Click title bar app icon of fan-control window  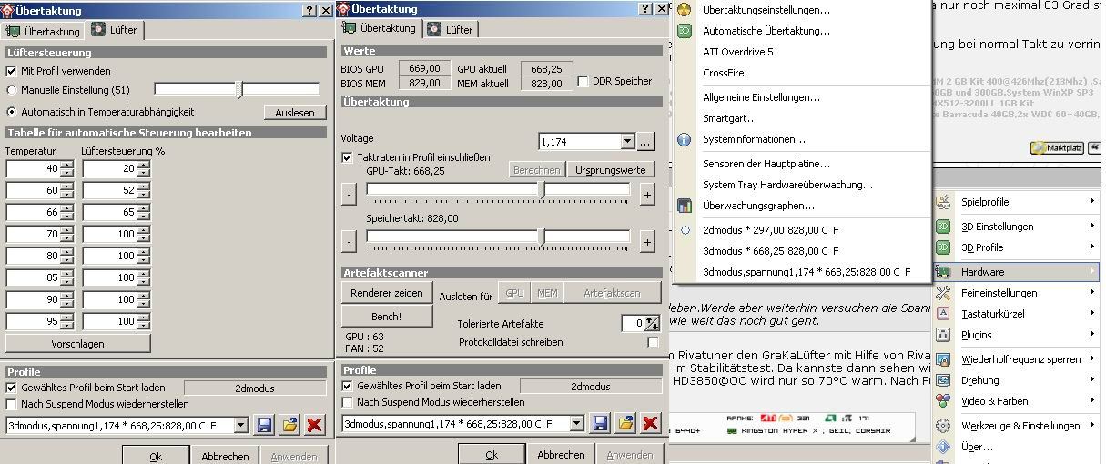[8, 11]
